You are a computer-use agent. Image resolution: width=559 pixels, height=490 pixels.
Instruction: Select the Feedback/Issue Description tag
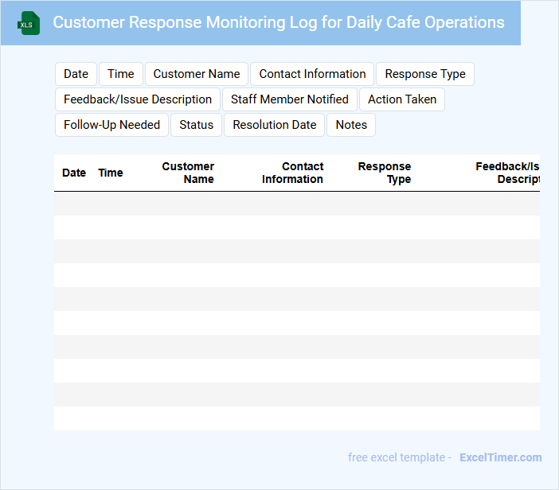(138, 99)
